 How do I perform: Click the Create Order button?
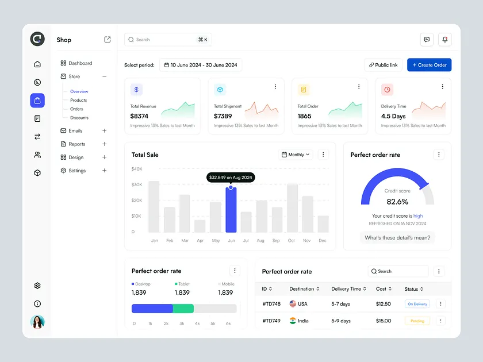coord(429,65)
